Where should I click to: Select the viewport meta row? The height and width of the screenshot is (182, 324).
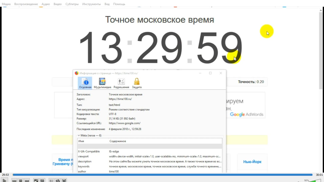pyautogui.click(x=150, y=156)
